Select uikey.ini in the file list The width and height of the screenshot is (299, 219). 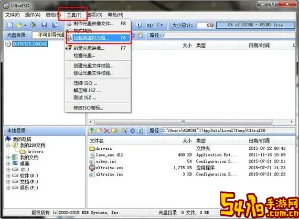tap(106, 161)
